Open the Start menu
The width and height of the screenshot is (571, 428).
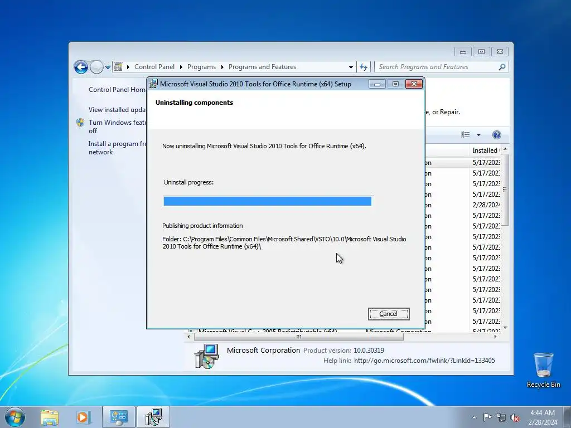(x=15, y=417)
